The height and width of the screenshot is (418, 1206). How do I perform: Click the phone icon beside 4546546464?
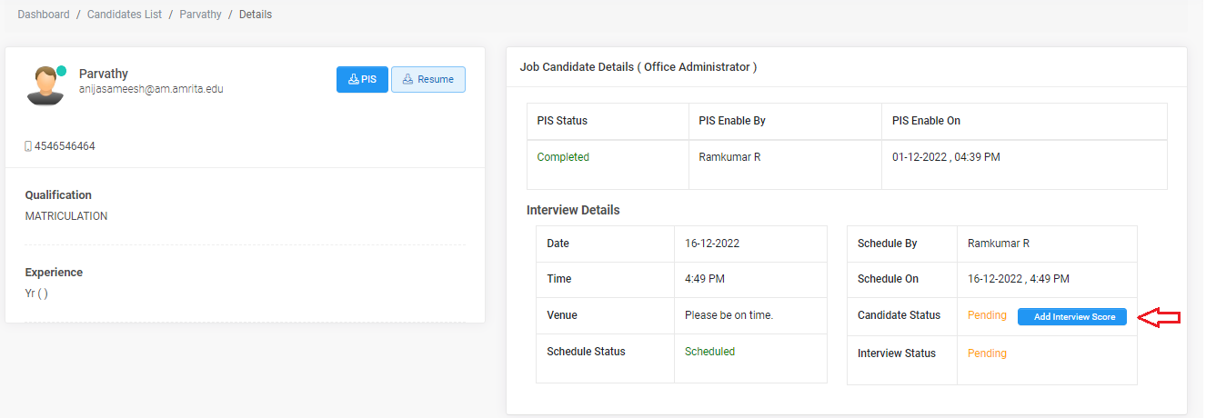[x=28, y=146]
